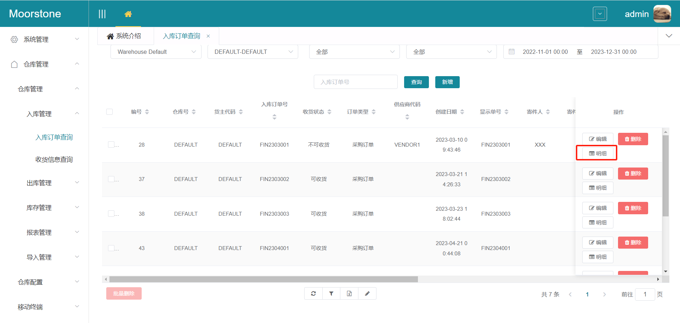Click the Excel export icon

[349, 294]
